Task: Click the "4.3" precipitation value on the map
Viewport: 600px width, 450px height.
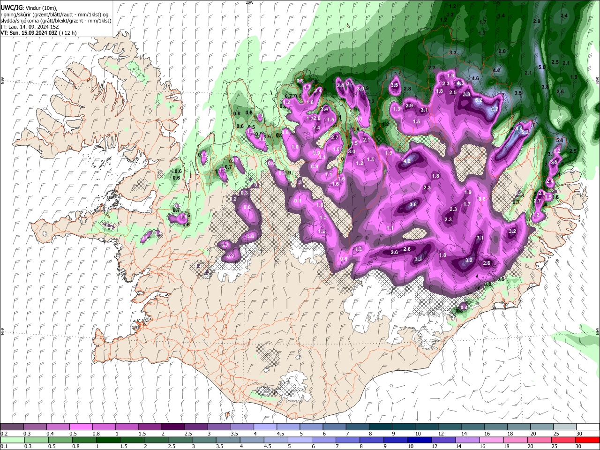Action: 460,83
